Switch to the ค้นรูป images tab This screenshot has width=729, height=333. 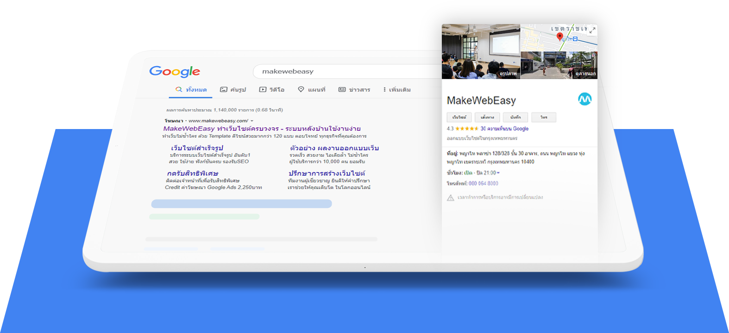(233, 90)
